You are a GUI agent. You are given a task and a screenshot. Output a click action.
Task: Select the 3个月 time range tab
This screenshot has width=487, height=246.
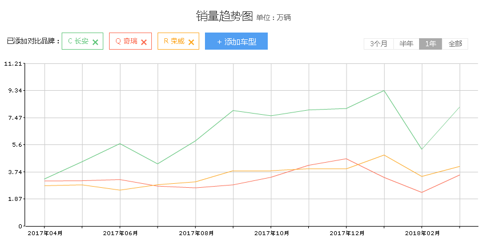(x=379, y=44)
